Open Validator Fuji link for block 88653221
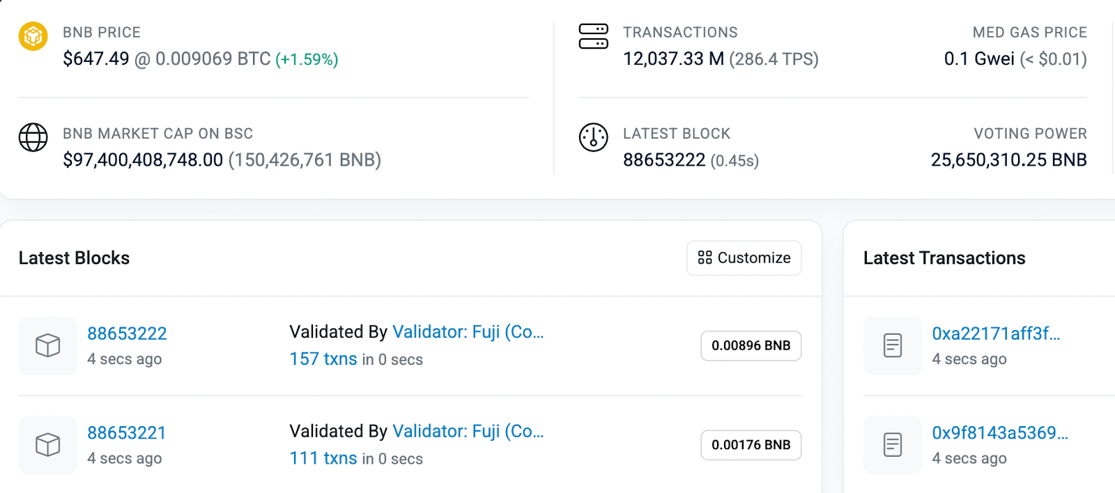This screenshot has width=1115, height=493. pos(468,432)
